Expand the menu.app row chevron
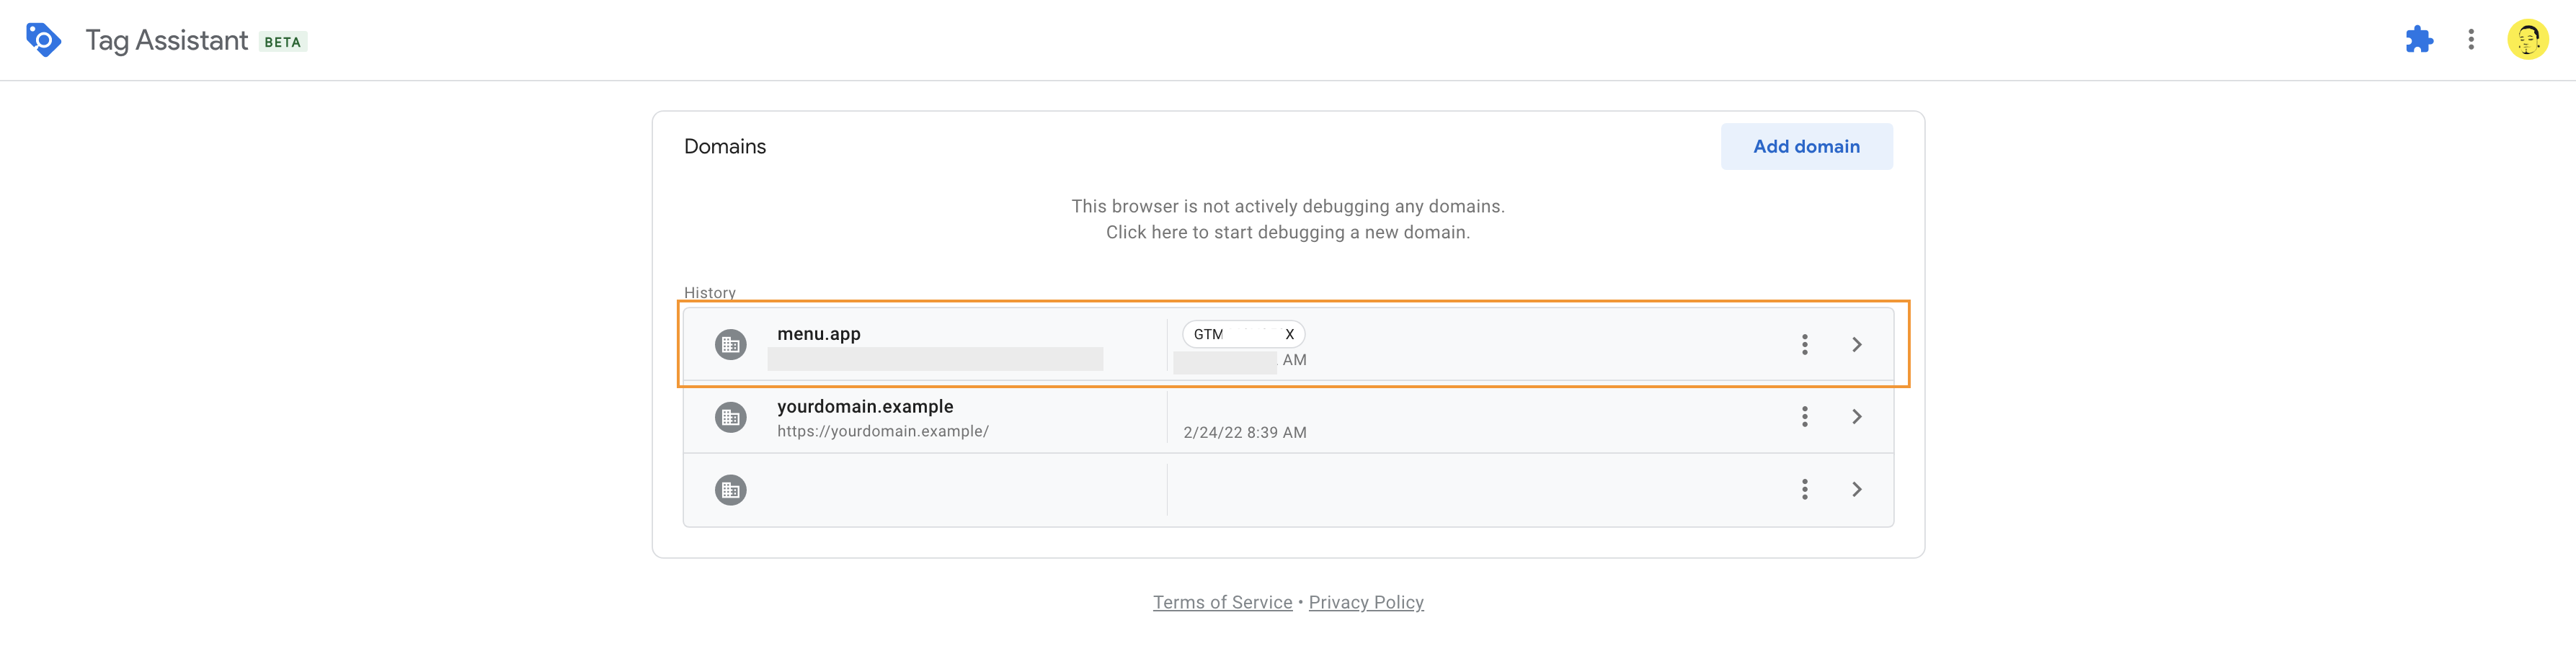The height and width of the screenshot is (651, 2576). (1856, 344)
